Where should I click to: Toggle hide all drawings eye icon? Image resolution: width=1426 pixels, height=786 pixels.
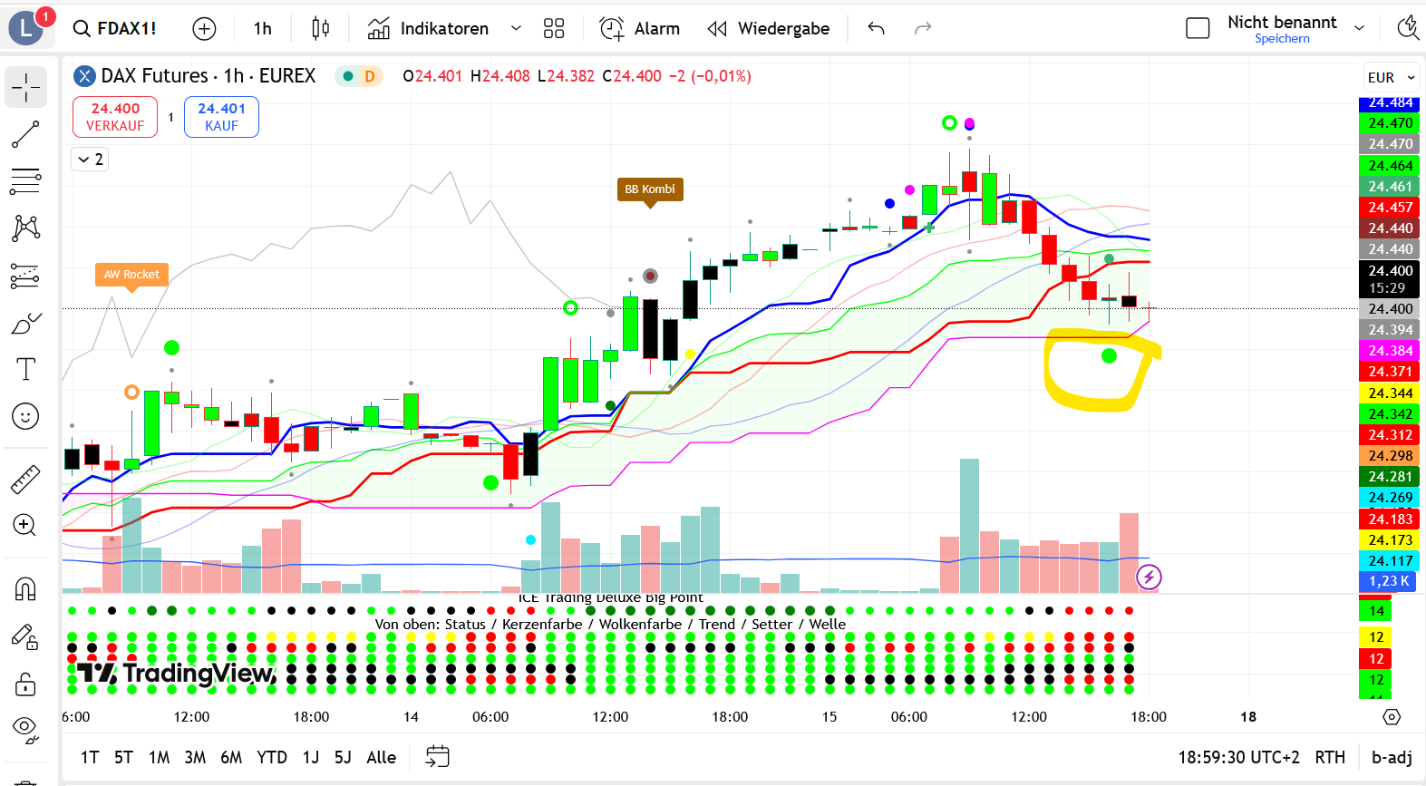click(25, 729)
